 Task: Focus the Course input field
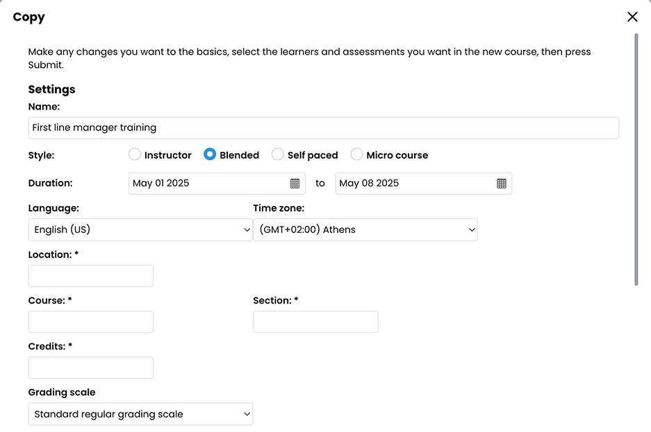tap(90, 322)
